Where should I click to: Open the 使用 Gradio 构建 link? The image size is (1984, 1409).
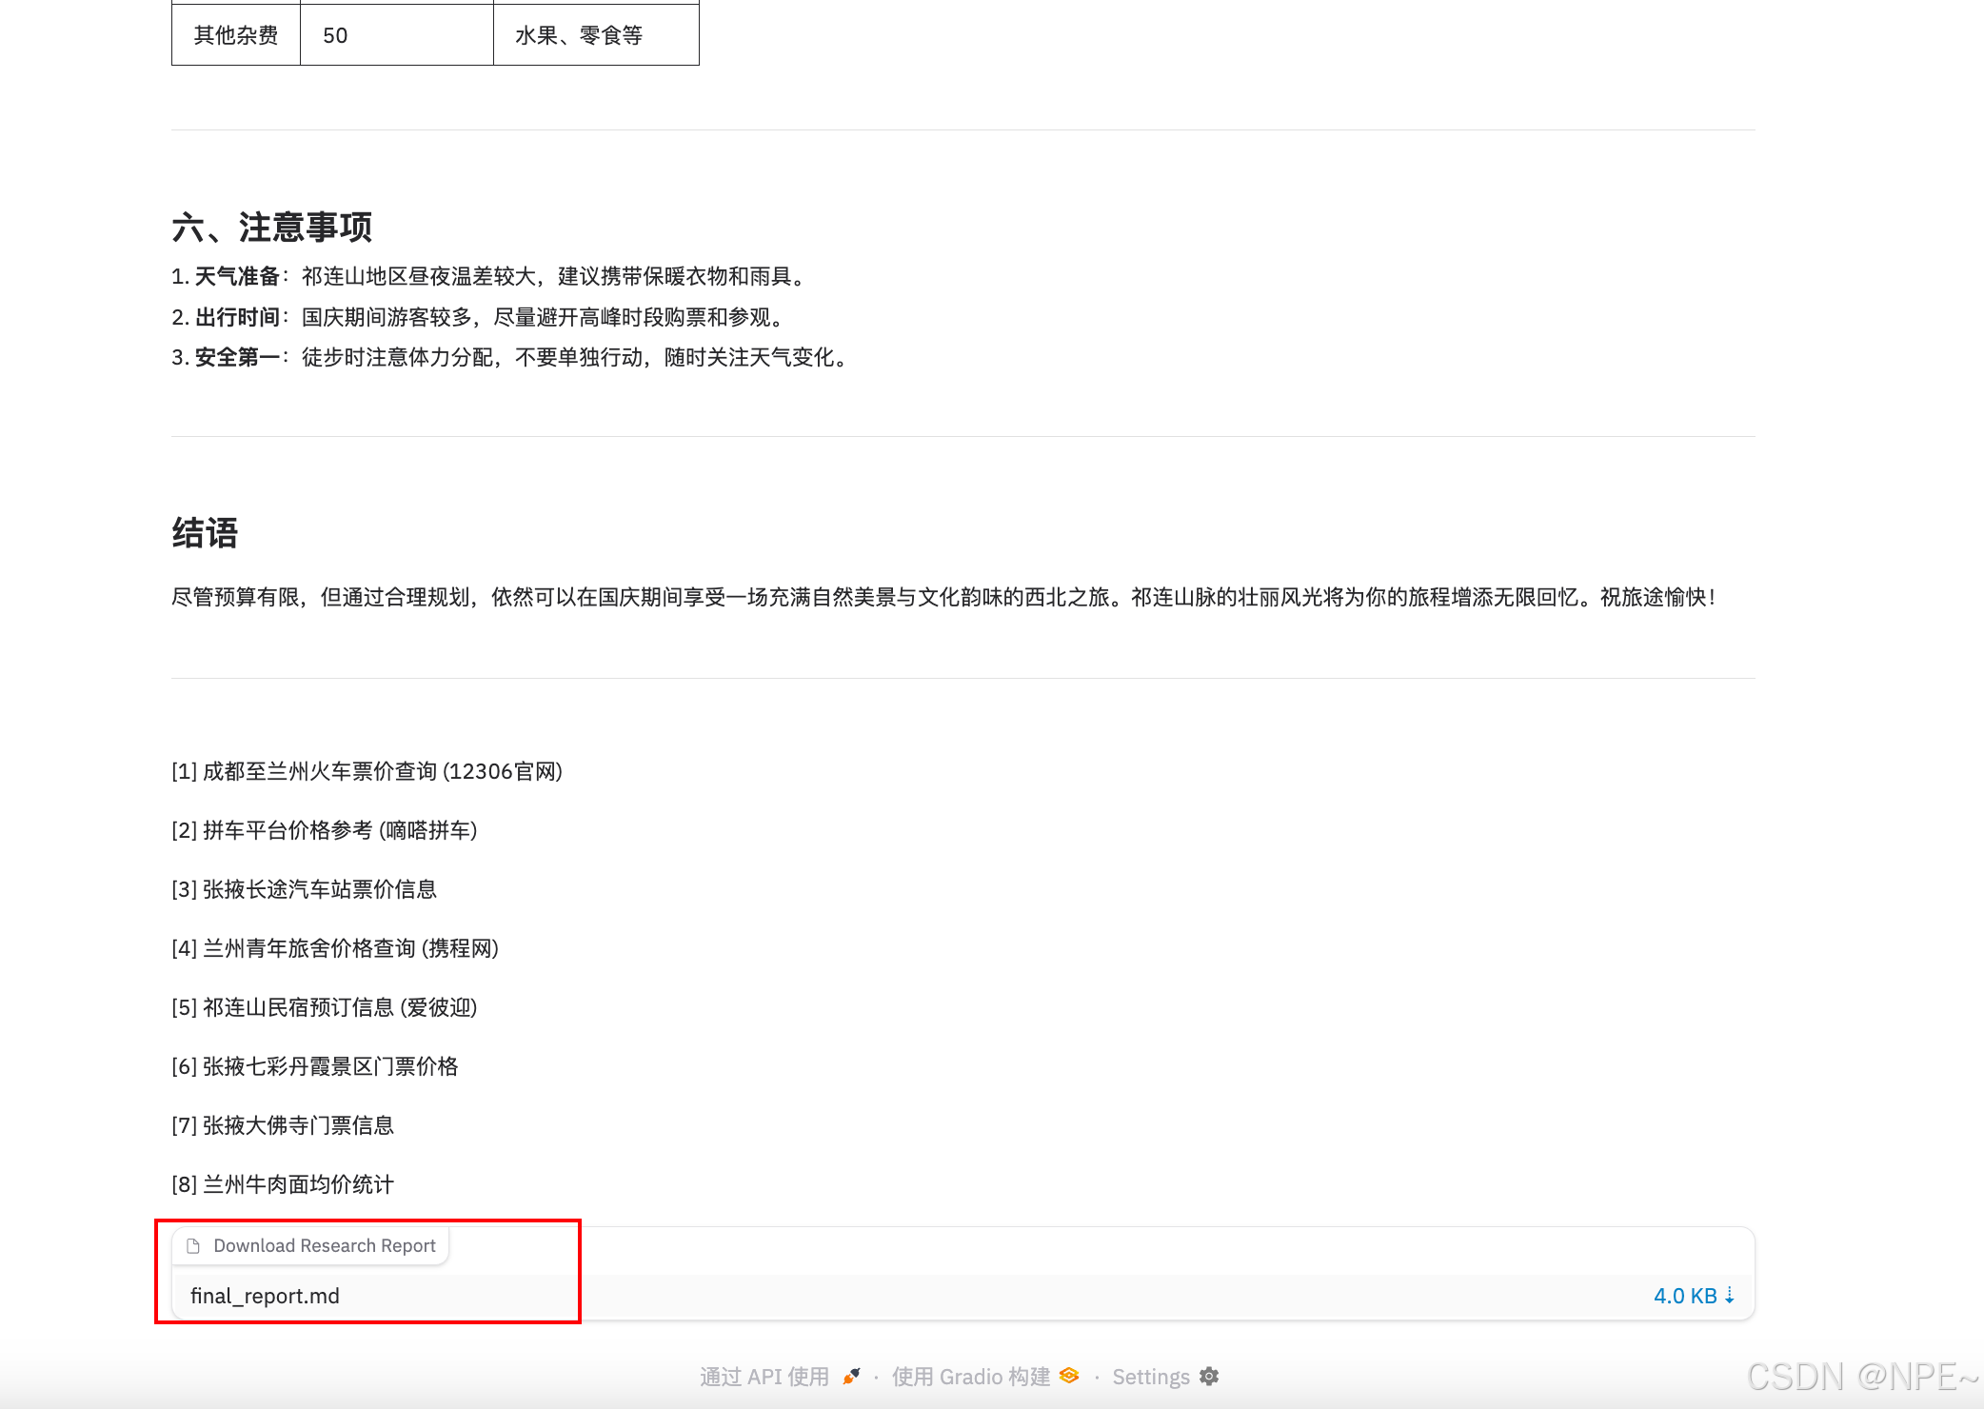coord(970,1377)
